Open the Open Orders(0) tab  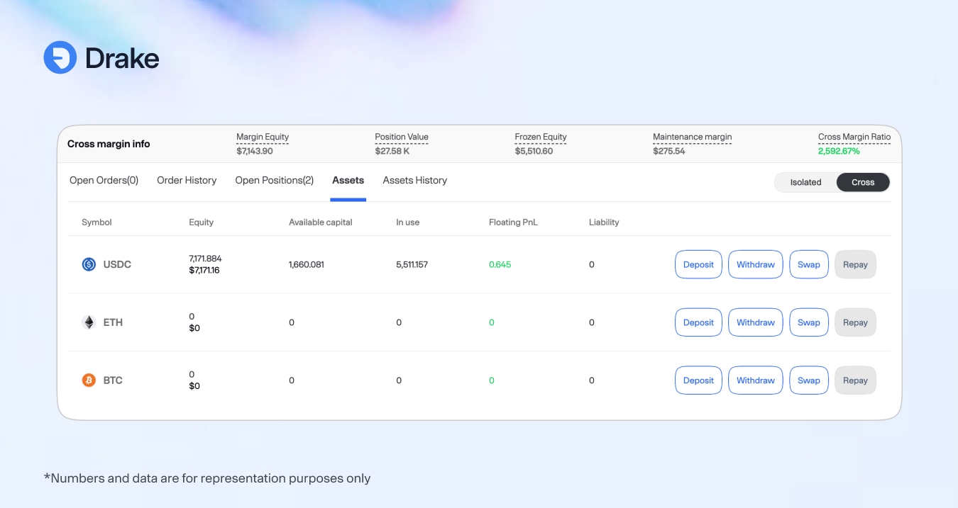104,181
